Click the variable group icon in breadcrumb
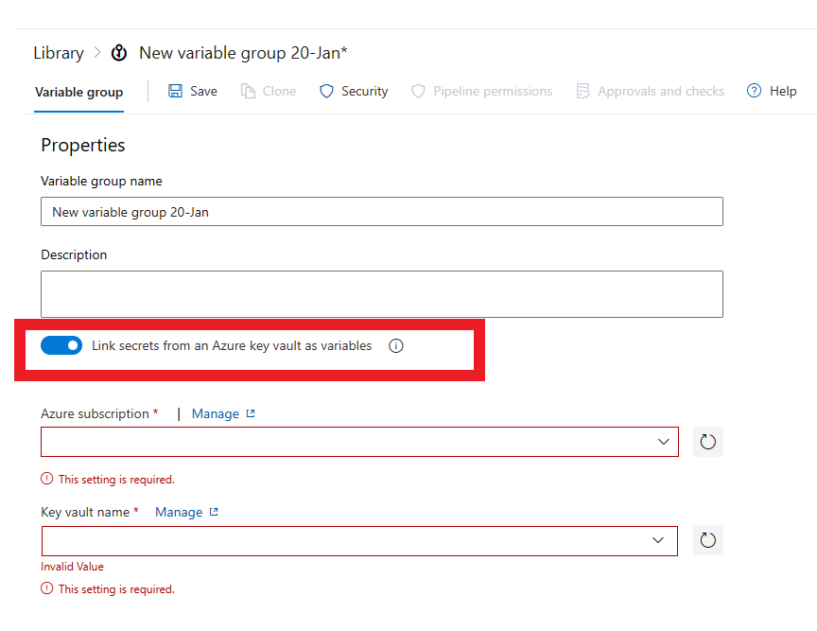817x631 pixels. click(x=119, y=53)
